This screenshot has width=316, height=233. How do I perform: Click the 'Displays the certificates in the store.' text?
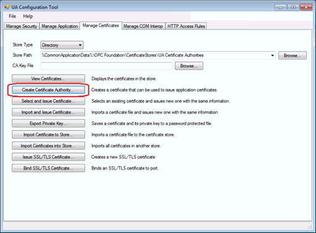click(124, 79)
